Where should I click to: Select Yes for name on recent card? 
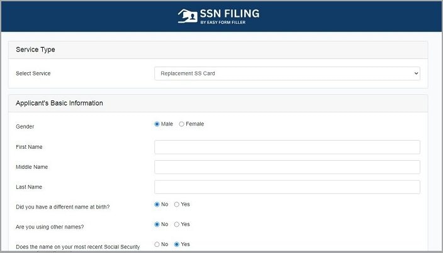tap(177, 244)
